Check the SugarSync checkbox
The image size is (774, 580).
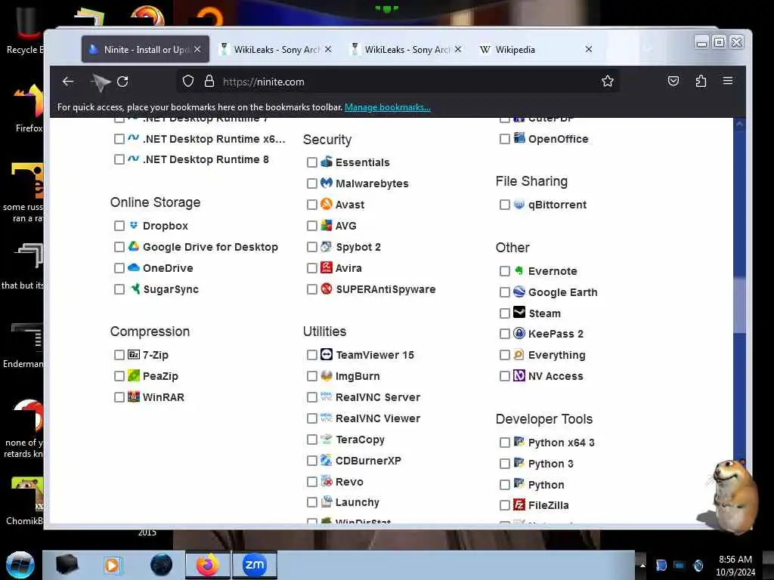point(119,289)
